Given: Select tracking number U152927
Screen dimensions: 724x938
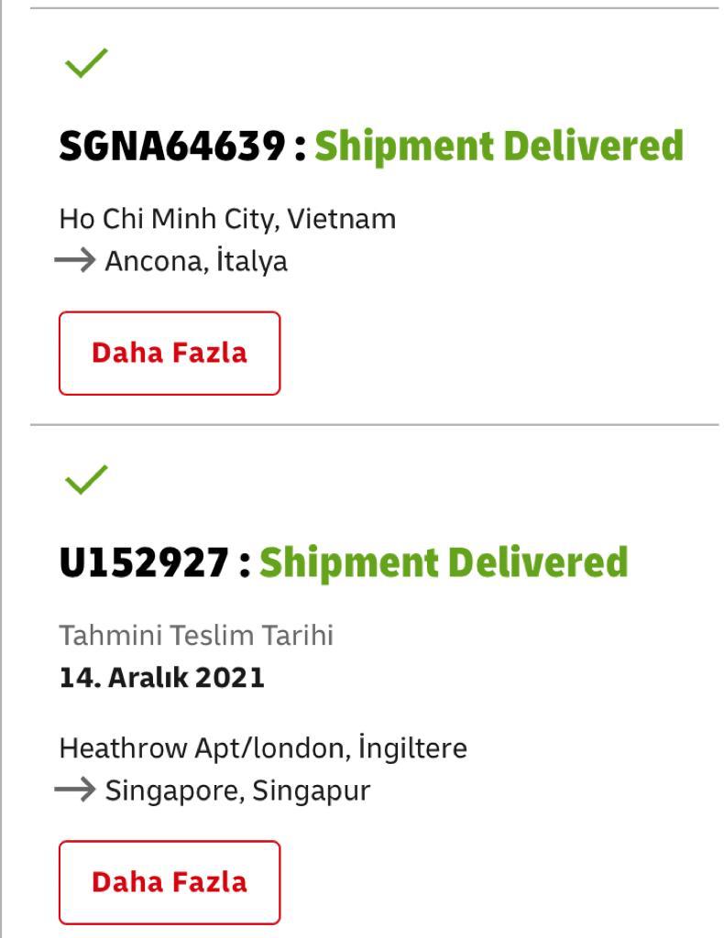Looking at the screenshot, I should click(x=143, y=562).
